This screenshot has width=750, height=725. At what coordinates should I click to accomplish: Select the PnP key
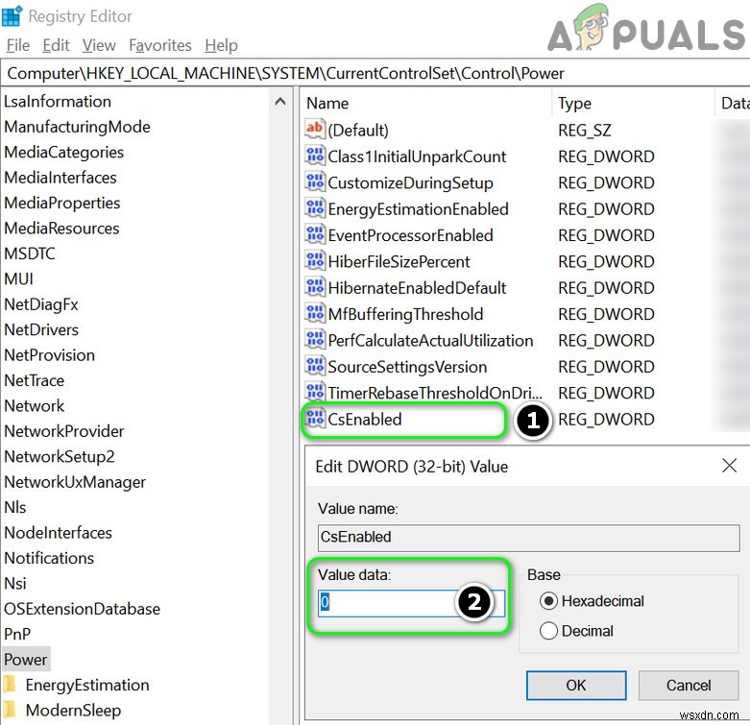click(x=17, y=634)
